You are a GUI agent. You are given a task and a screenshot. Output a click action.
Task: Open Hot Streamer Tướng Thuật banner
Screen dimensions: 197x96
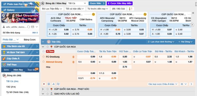tap(20, 18)
